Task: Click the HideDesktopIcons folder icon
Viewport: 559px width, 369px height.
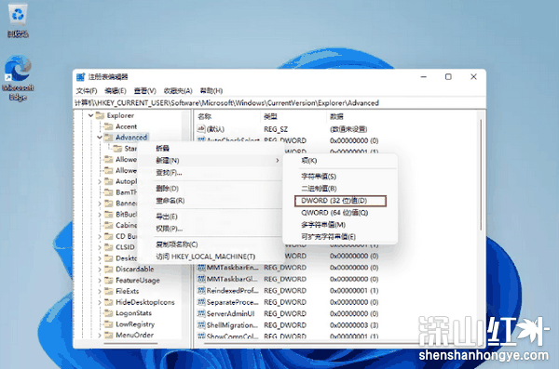Action: (109, 302)
